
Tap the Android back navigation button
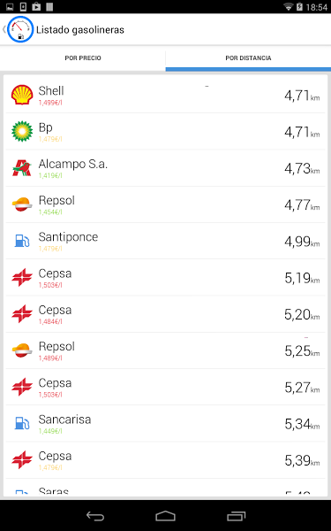(x=95, y=516)
